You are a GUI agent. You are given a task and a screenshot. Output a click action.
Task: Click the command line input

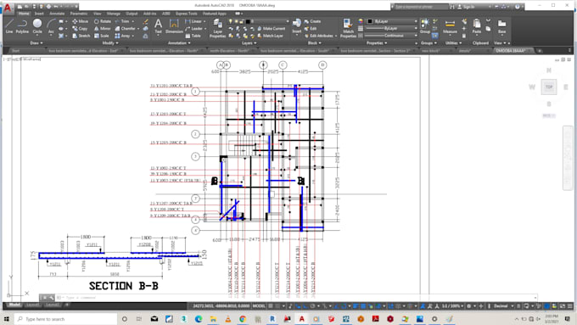pos(298,297)
